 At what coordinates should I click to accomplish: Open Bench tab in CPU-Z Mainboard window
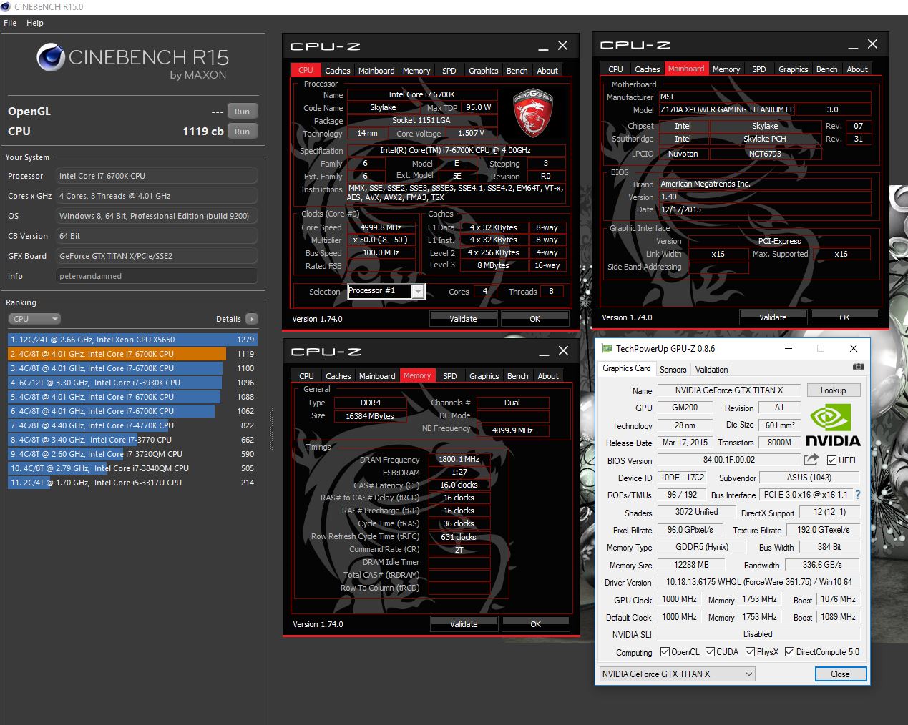[x=826, y=69]
